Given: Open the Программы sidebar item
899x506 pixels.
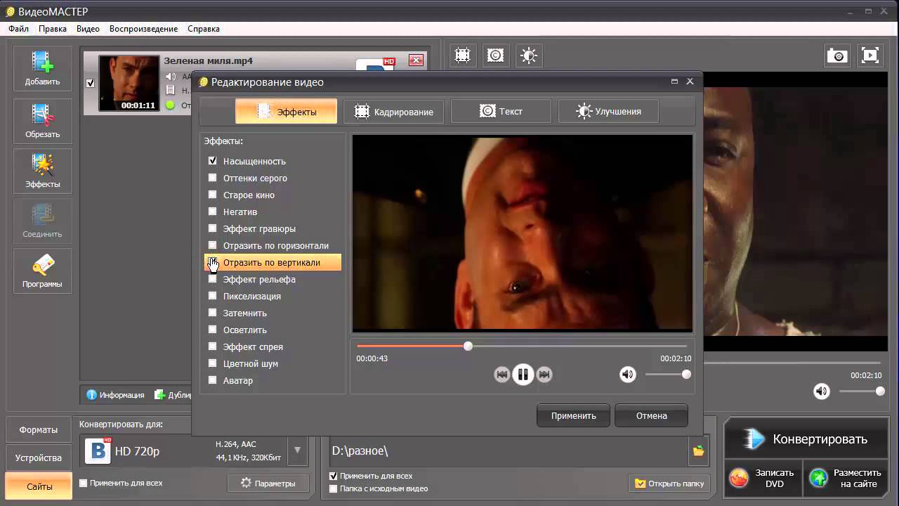Looking at the screenshot, I should pos(42,271).
